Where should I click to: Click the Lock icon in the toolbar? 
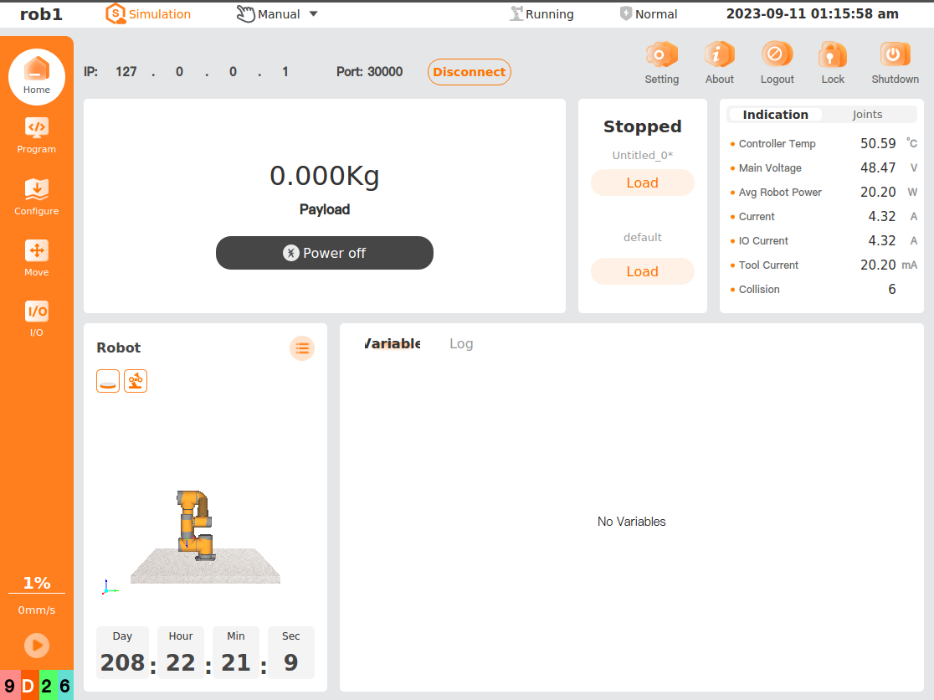[832, 54]
